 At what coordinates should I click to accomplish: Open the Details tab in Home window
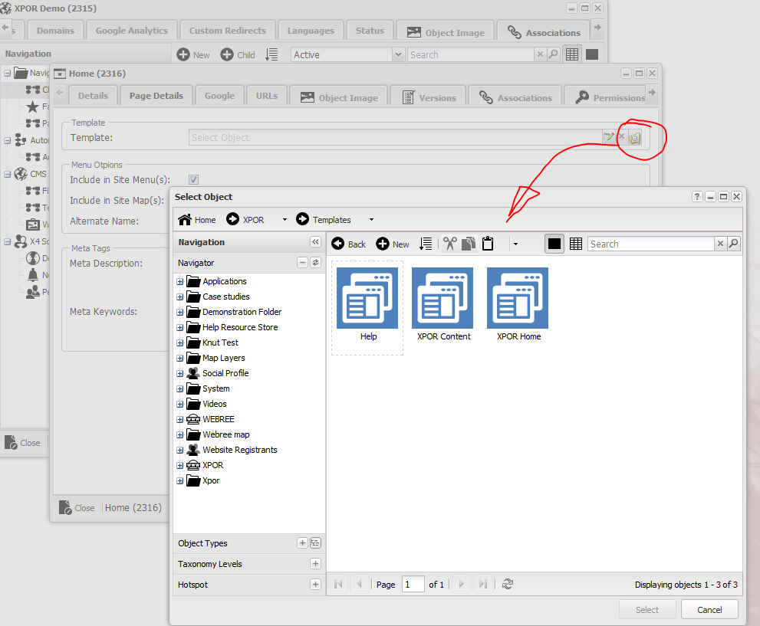(93, 95)
